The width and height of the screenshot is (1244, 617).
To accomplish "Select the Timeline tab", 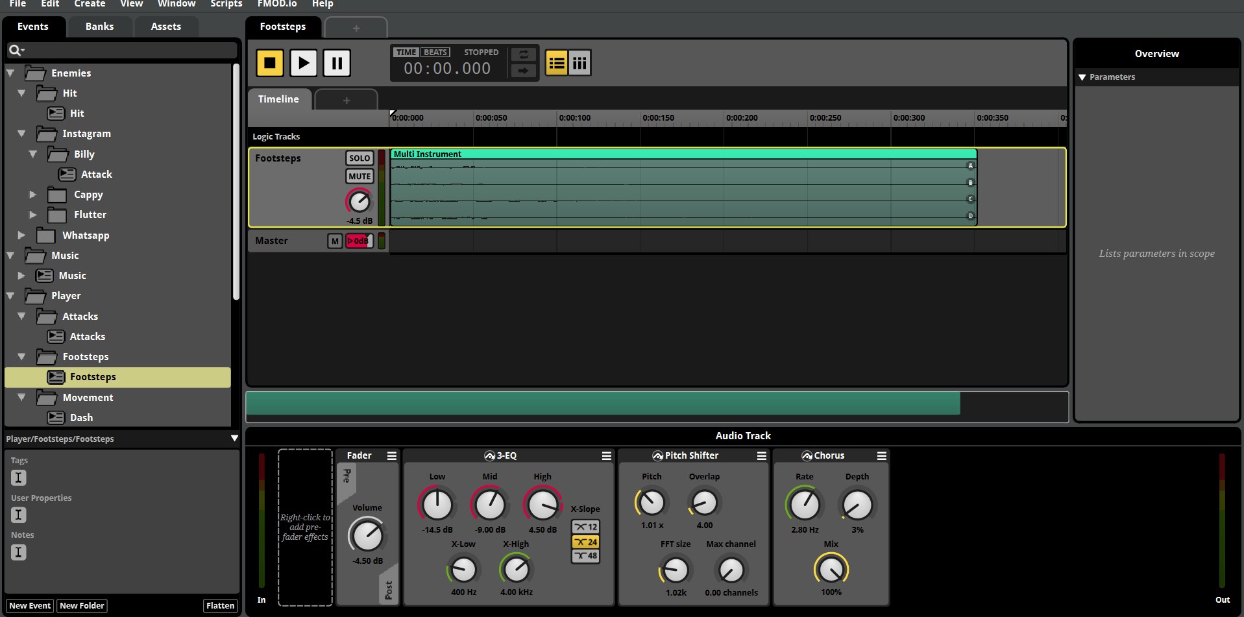I will [279, 99].
